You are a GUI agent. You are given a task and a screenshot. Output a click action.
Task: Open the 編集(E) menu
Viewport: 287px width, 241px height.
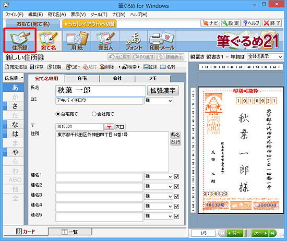click(x=35, y=15)
